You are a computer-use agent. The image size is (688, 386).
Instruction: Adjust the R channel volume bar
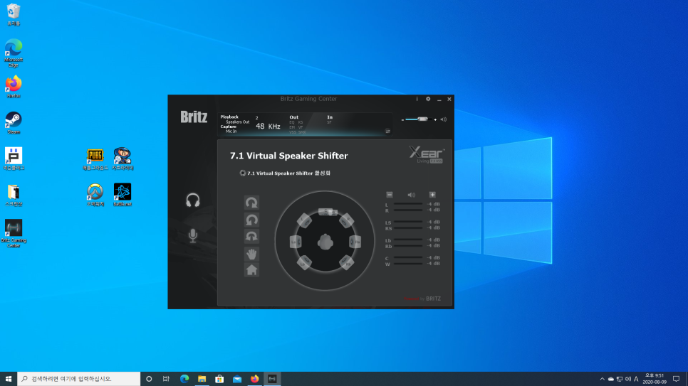[x=408, y=210]
